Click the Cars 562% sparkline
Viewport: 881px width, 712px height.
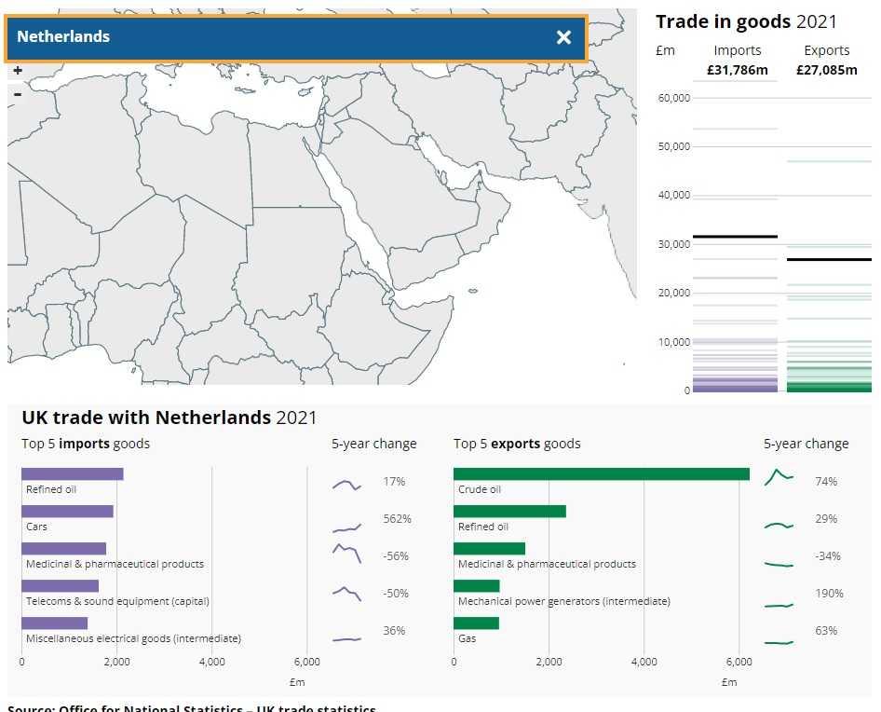346,528
